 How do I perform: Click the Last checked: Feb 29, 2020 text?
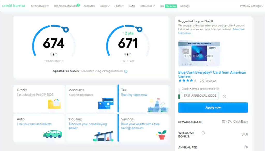click(x=35, y=95)
